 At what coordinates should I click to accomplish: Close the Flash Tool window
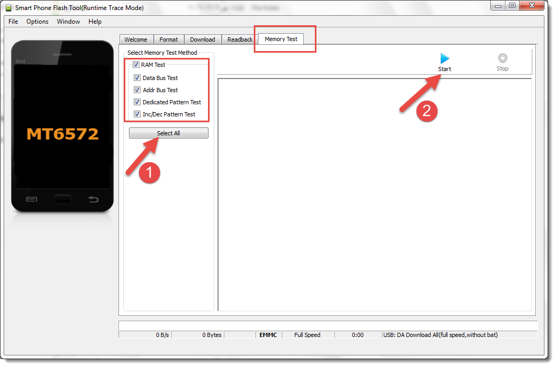532,5
